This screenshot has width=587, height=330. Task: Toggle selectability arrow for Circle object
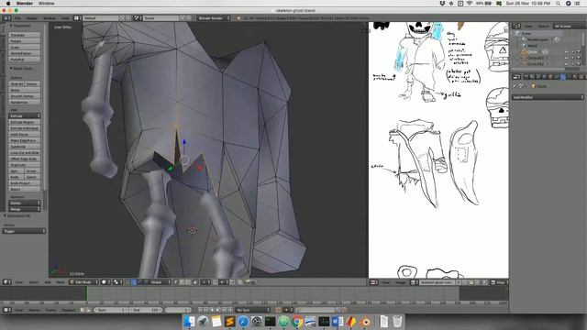[x=572, y=51]
